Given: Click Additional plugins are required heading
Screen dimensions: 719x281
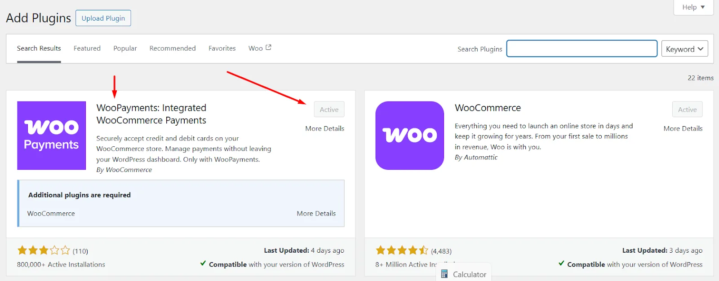Looking at the screenshot, I should [80, 195].
